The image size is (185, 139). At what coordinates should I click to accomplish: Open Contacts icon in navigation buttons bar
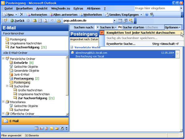pos(41,128)
